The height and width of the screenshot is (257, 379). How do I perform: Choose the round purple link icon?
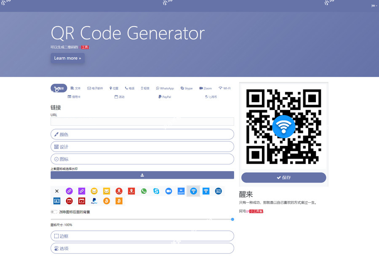click(x=69, y=191)
